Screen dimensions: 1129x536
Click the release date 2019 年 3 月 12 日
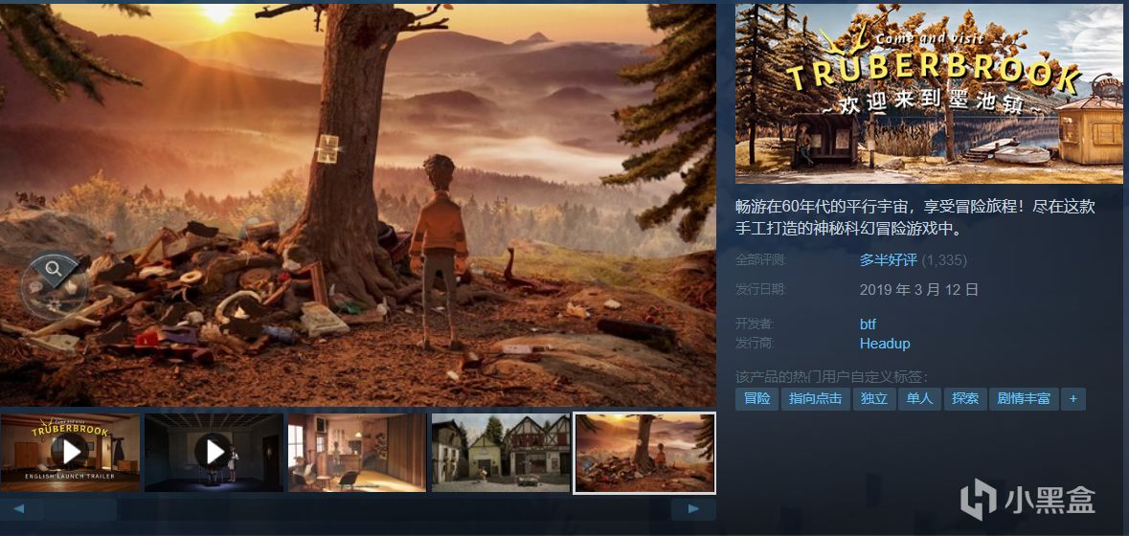[x=918, y=290]
